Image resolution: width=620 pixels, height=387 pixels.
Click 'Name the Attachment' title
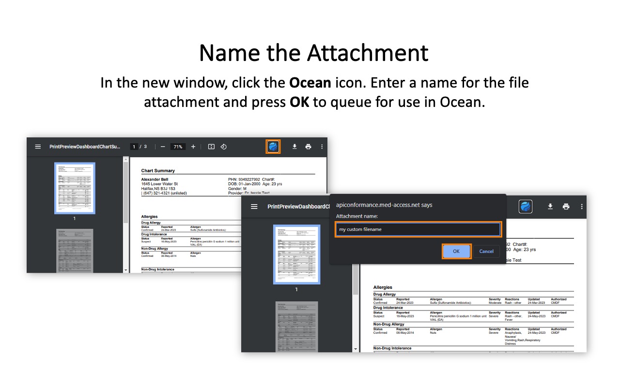pos(314,53)
